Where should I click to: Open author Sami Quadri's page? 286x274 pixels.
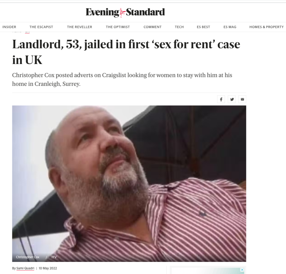coord(25,268)
